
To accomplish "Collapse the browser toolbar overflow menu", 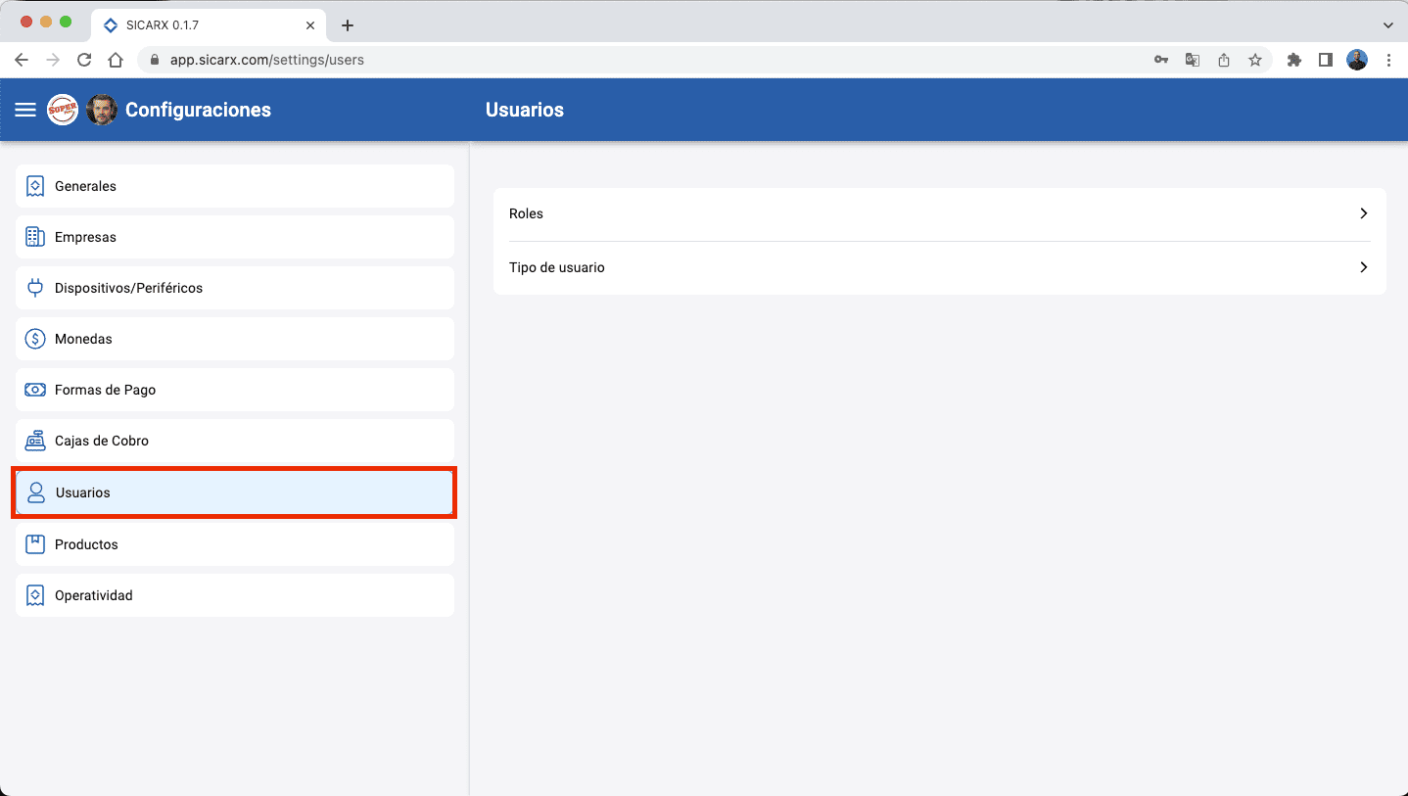I will point(1389,60).
